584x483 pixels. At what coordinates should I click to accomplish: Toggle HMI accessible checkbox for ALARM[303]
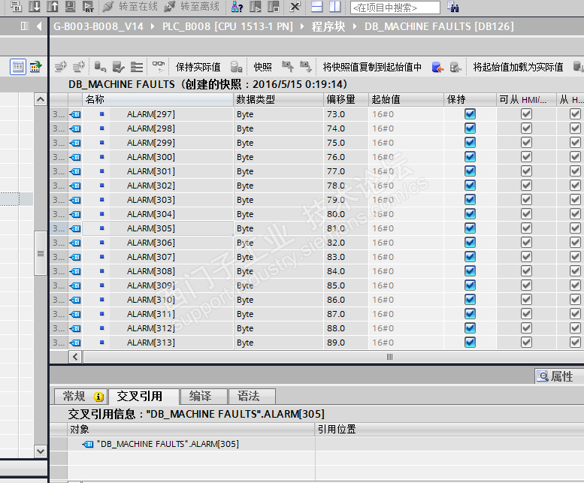(x=526, y=200)
